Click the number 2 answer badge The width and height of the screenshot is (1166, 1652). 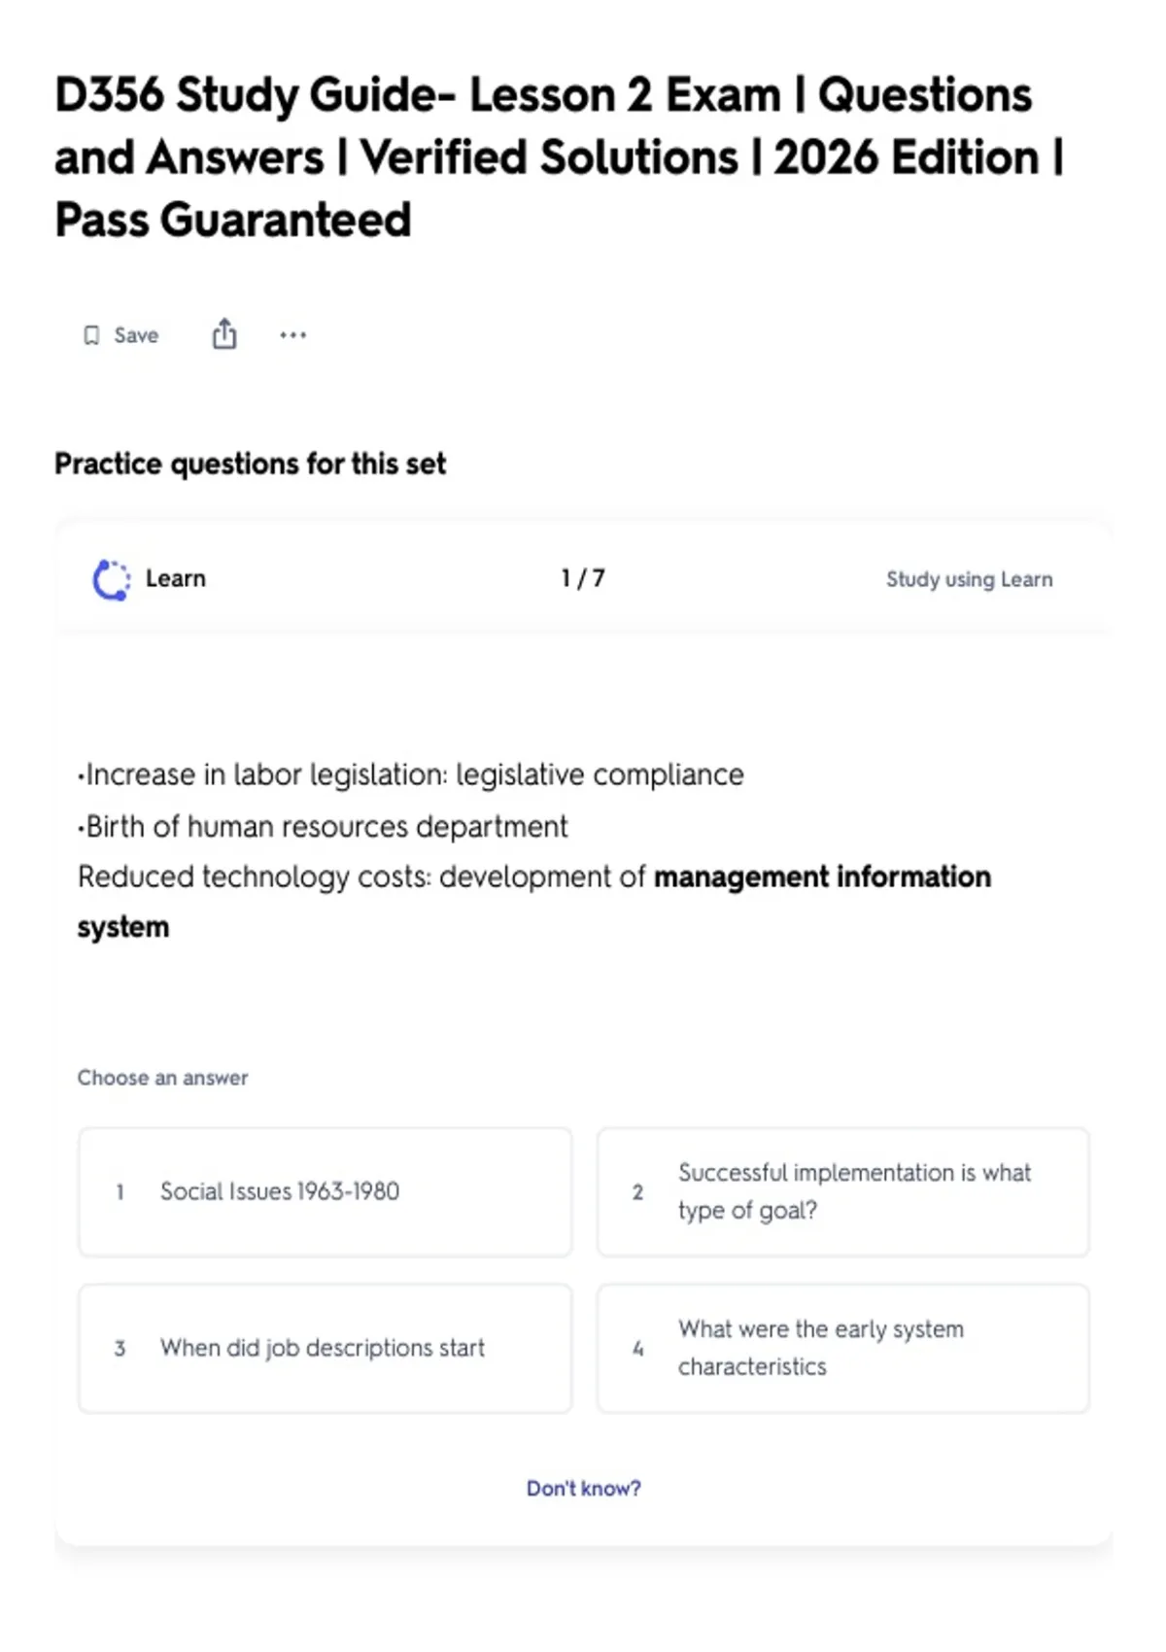pos(637,1192)
